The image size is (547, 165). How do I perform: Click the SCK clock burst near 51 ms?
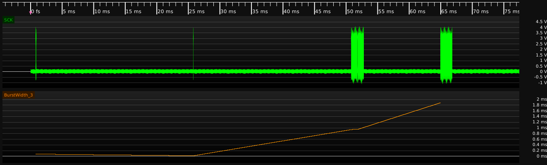tap(357, 55)
